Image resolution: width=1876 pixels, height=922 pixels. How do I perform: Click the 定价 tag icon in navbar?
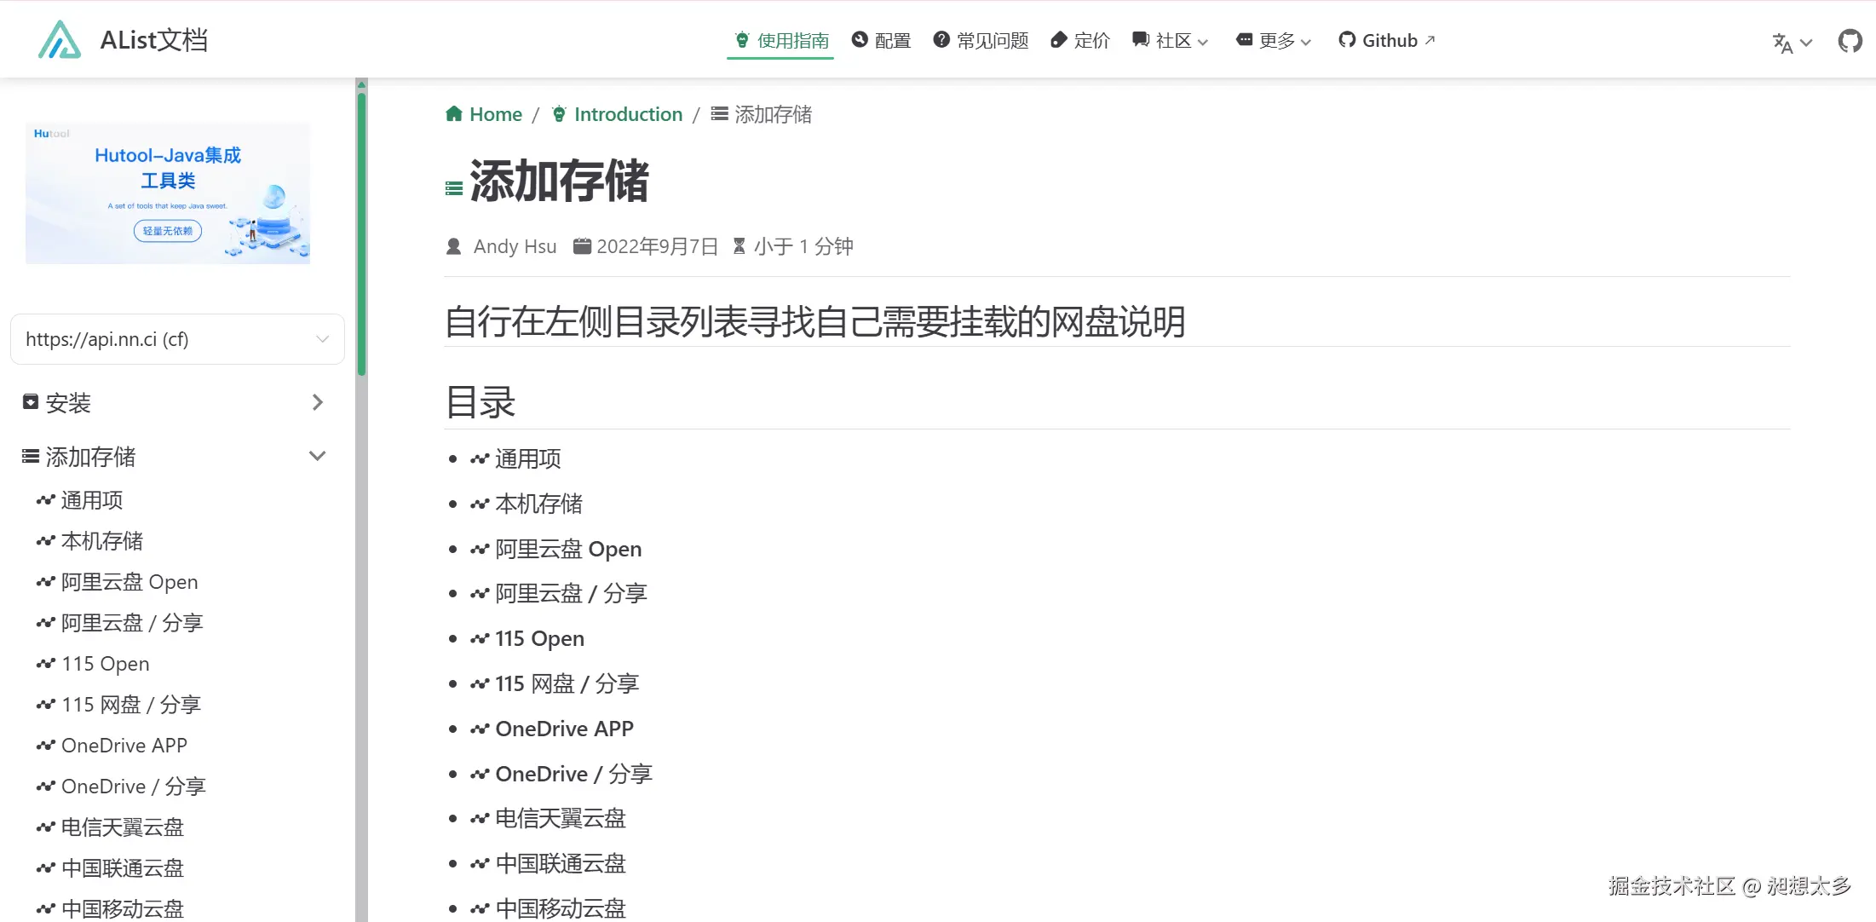click(x=1058, y=40)
